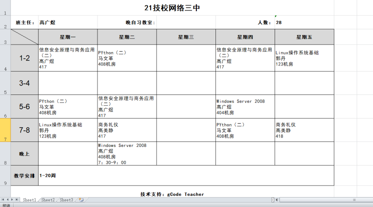The height and width of the screenshot is (207, 373).
Task: Click the 1-2 period cell
Action: point(24,58)
